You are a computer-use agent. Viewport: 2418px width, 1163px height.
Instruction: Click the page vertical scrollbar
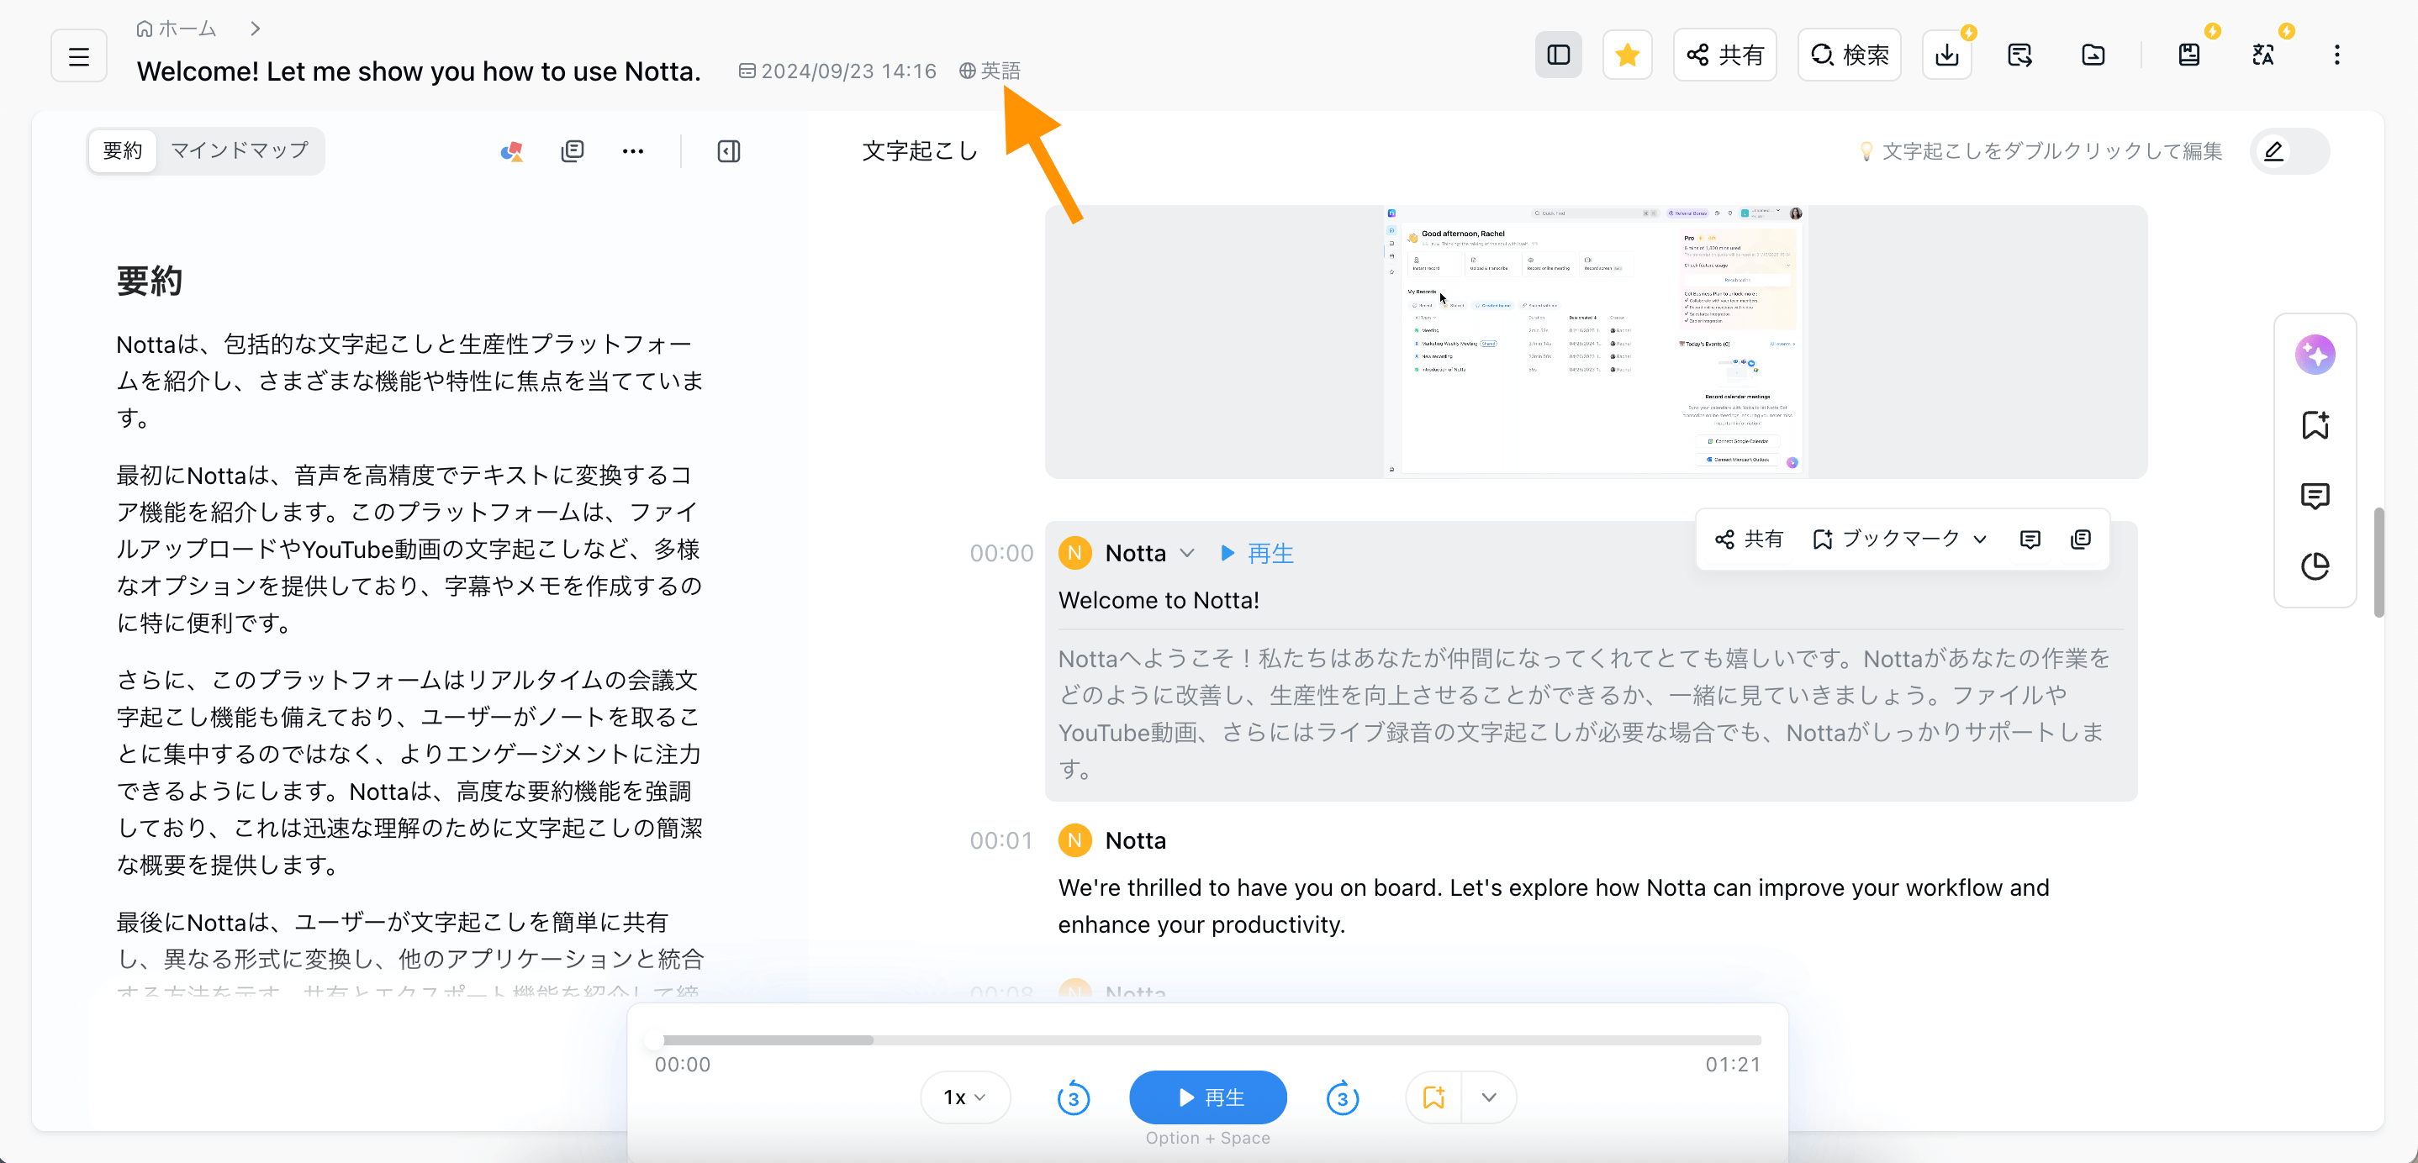tap(2378, 563)
